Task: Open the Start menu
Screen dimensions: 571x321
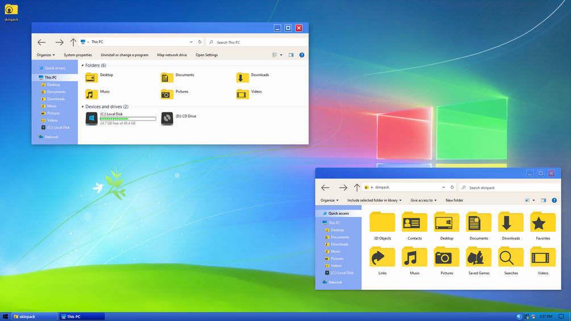Action: pyautogui.click(x=5, y=316)
